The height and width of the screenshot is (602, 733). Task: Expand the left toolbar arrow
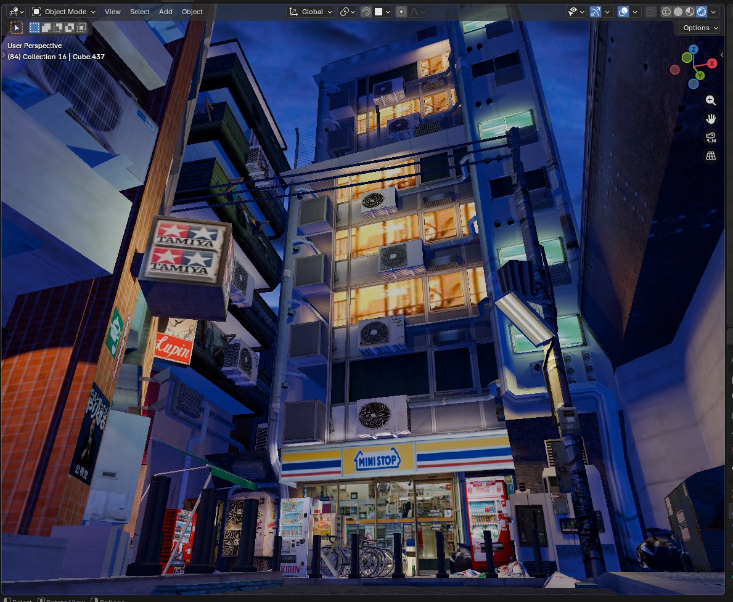(x=3, y=55)
